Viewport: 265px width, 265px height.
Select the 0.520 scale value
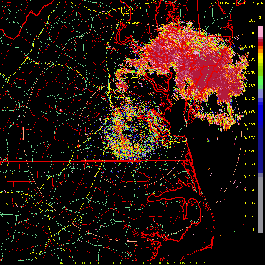tap(249, 151)
